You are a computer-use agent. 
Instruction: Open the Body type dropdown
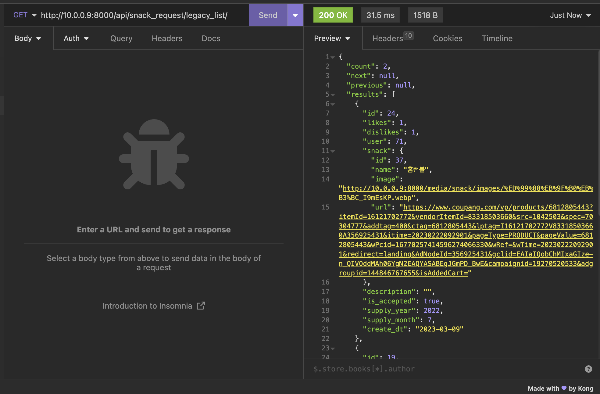point(27,38)
